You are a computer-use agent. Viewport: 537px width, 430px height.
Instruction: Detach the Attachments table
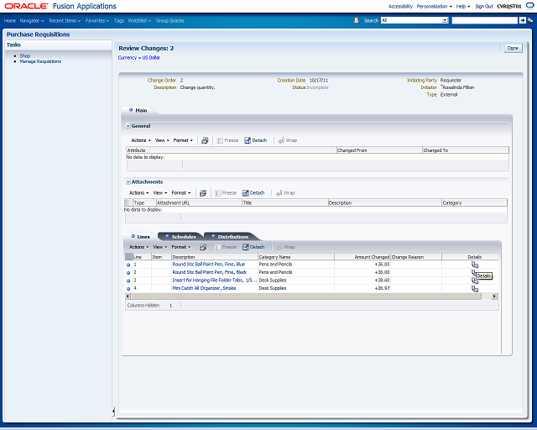pyautogui.click(x=253, y=193)
